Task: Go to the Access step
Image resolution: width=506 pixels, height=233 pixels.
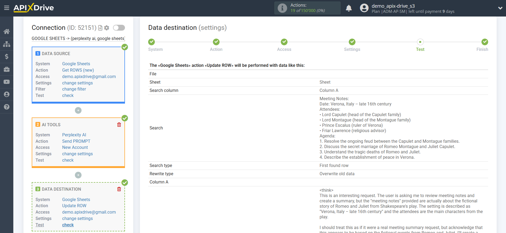Action: 284,42
